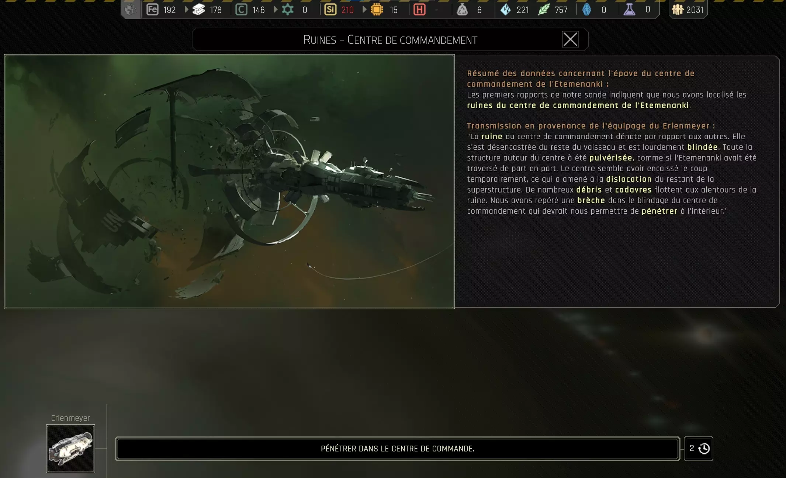
Task: Click the blue water crystal icon
Action: tap(506, 10)
